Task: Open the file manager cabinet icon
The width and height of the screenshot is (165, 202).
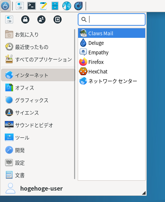Action: 55,6
